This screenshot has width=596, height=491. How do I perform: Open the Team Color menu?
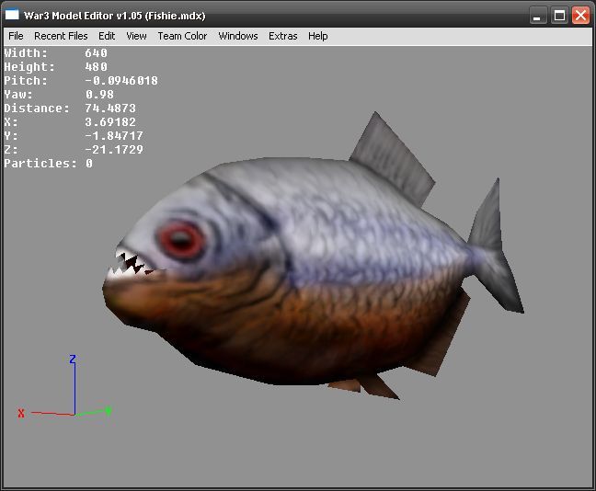182,36
